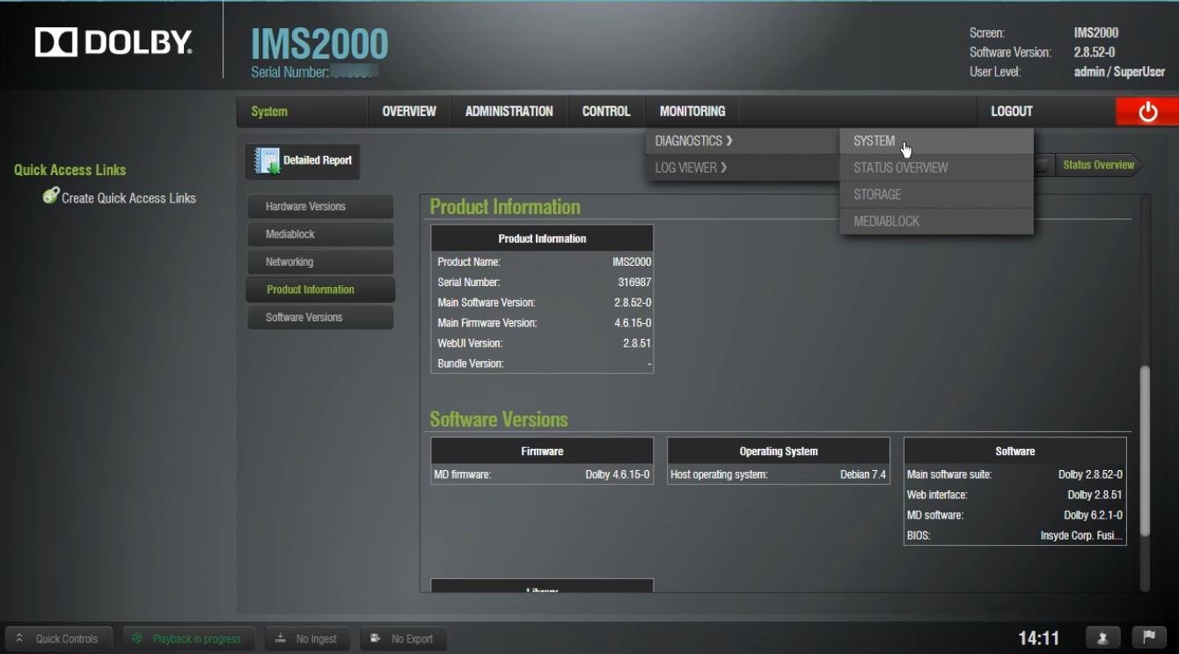Click the Detailed Report notebook icon
Image resolution: width=1179 pixels, height=654 pixels.
coord(267,161)
